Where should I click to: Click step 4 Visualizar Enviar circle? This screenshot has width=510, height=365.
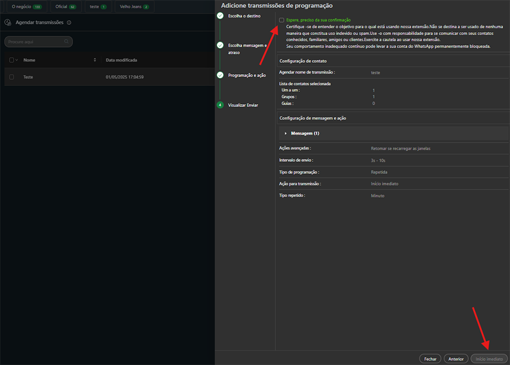coord(220,105)
